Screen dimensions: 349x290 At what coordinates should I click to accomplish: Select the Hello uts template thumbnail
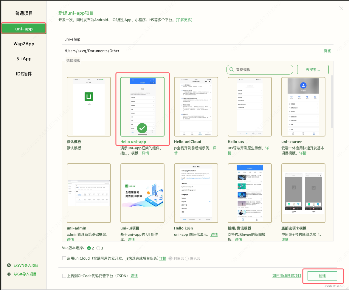click(x=249, y=107)
